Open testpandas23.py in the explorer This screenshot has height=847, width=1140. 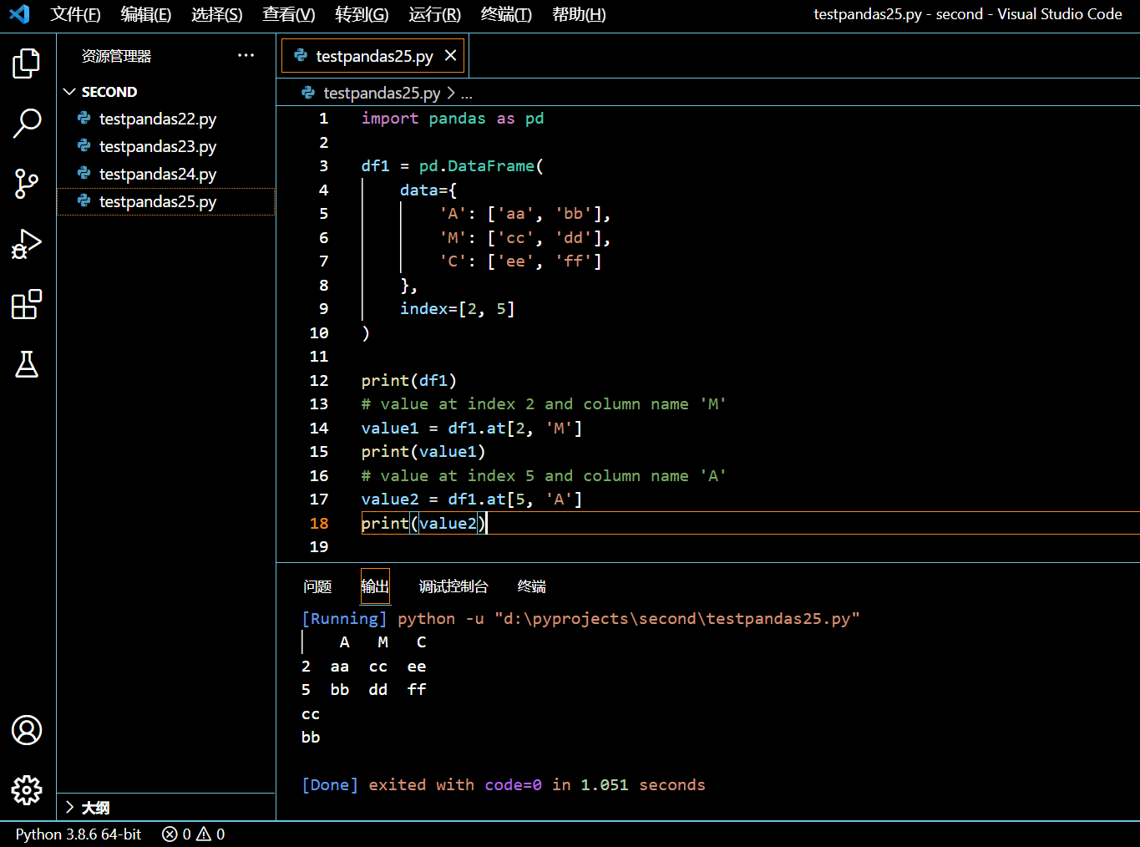point(165,146)
